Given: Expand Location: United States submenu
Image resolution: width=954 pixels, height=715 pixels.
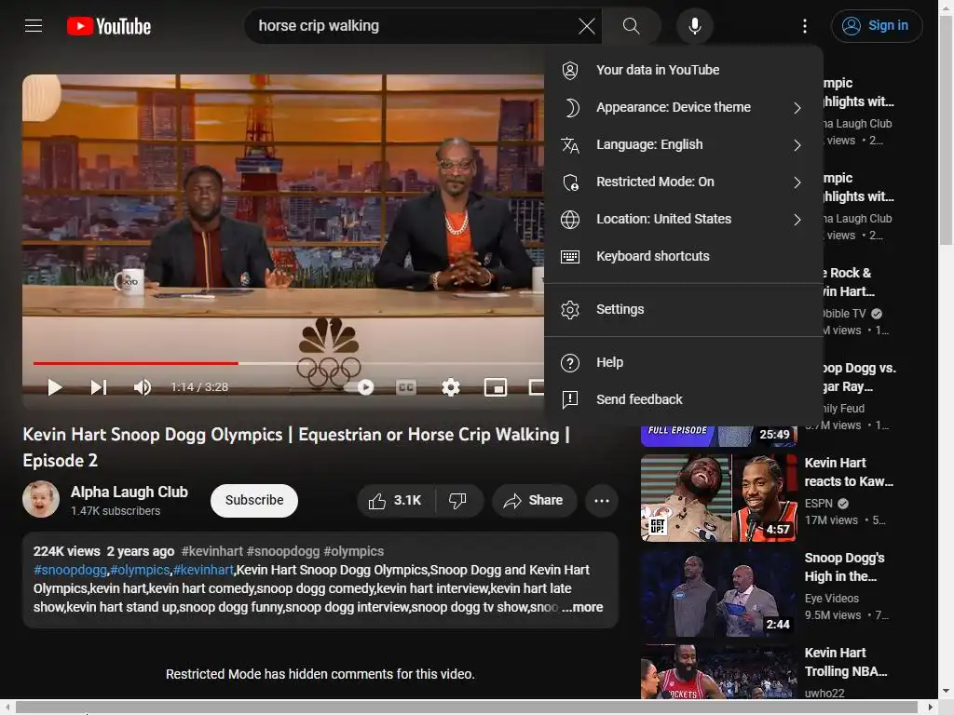Looking at the screenshot, I should coord(683,219).
